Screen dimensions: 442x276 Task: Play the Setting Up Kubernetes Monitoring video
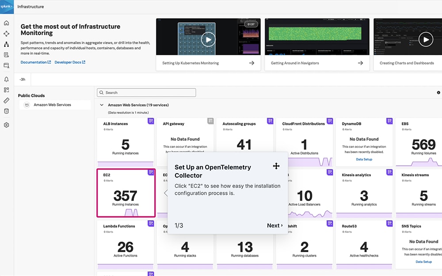tap(208, 39)
